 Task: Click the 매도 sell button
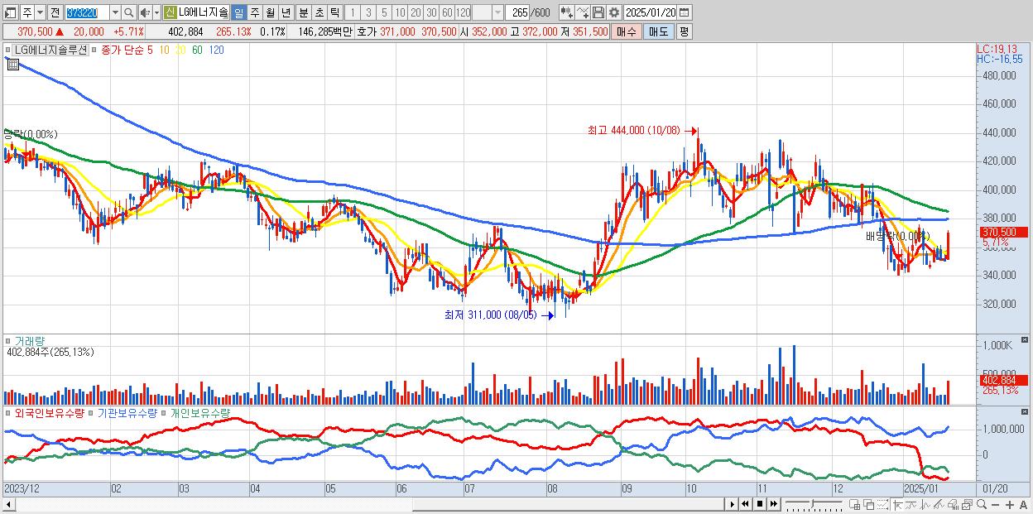click(658, 31)
